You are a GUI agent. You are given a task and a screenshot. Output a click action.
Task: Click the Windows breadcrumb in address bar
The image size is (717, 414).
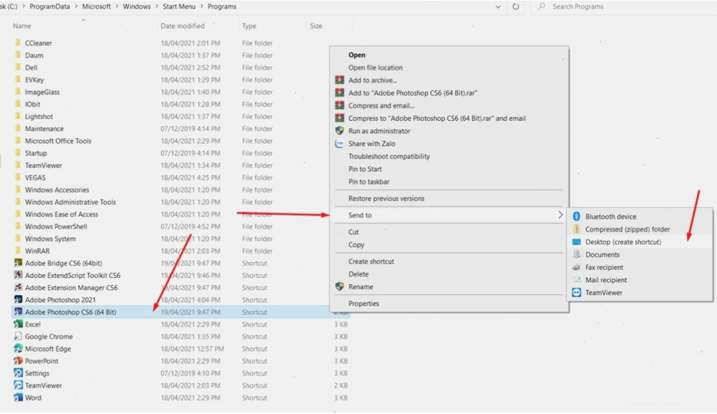(x=137, y=7)
